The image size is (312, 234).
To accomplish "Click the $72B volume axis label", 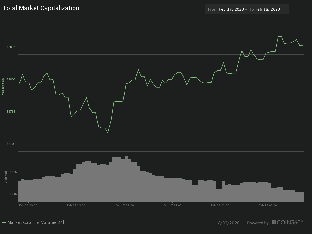I will tap(13, 172).
